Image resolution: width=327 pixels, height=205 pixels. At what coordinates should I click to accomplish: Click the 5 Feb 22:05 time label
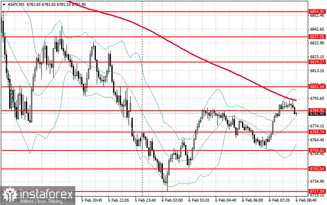point(118,200)
